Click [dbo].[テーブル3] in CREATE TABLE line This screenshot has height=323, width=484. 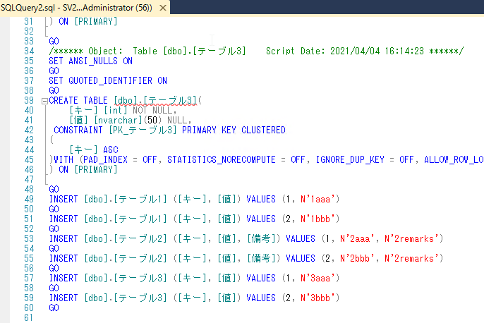pyautogui.click(x=155, y=100)
